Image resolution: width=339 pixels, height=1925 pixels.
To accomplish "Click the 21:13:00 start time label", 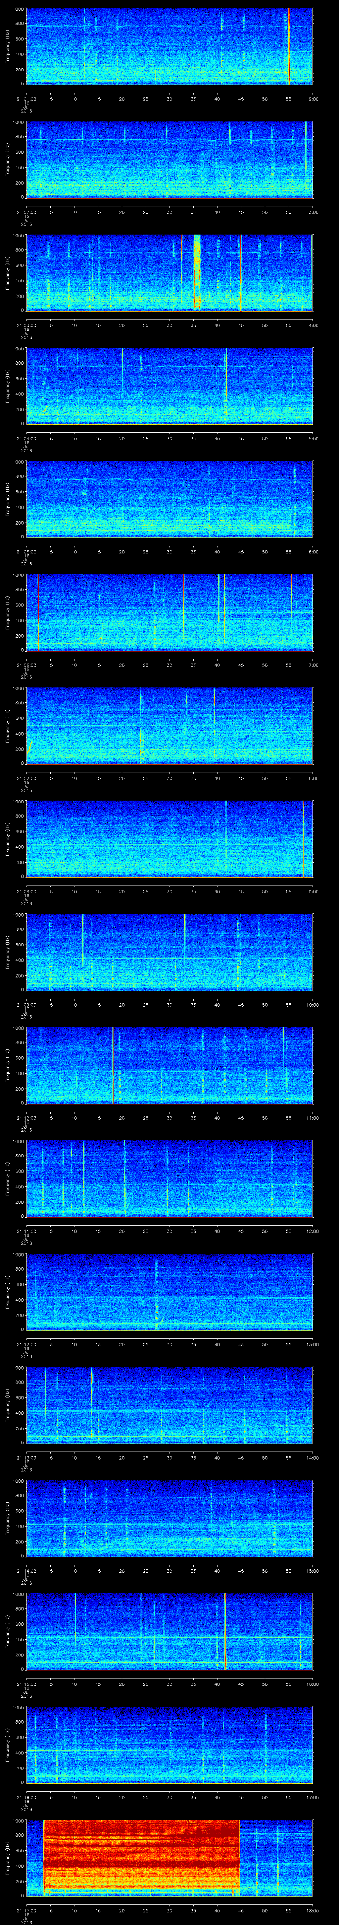I will (26, 1457).
